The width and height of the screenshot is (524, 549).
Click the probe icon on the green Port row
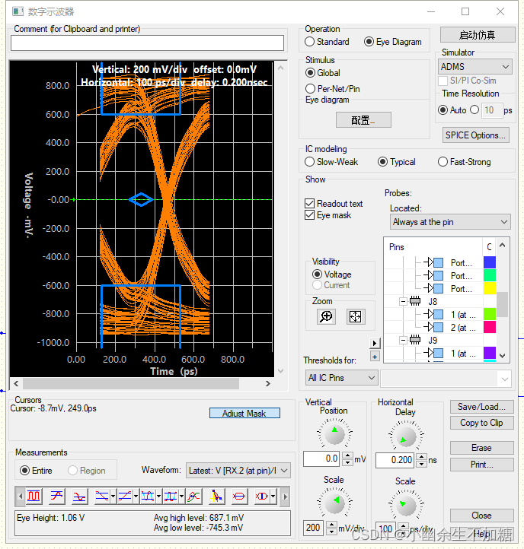point(433,275)
